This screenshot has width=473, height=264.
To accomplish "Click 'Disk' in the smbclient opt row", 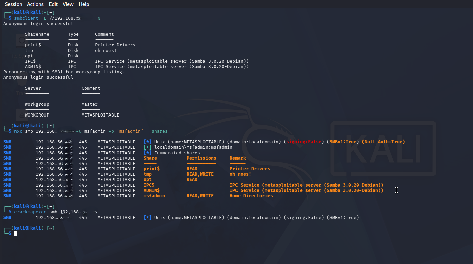I will 73,56.
